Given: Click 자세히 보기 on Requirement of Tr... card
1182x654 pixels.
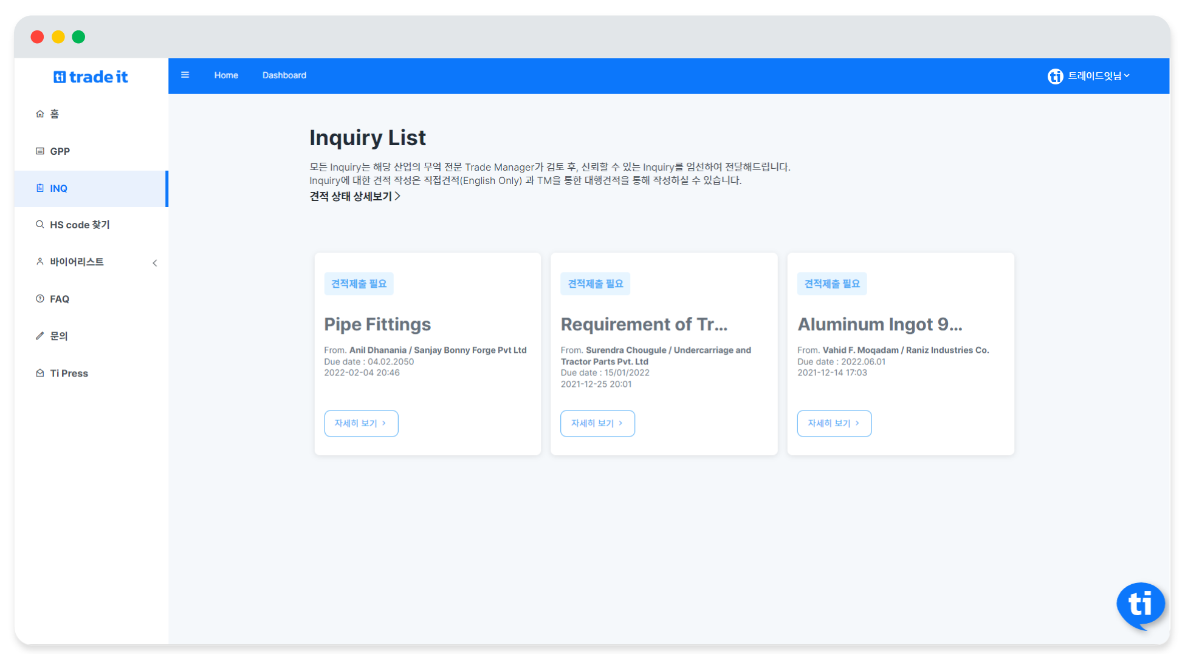Looking at the screenshot, I should pos(597,423).
